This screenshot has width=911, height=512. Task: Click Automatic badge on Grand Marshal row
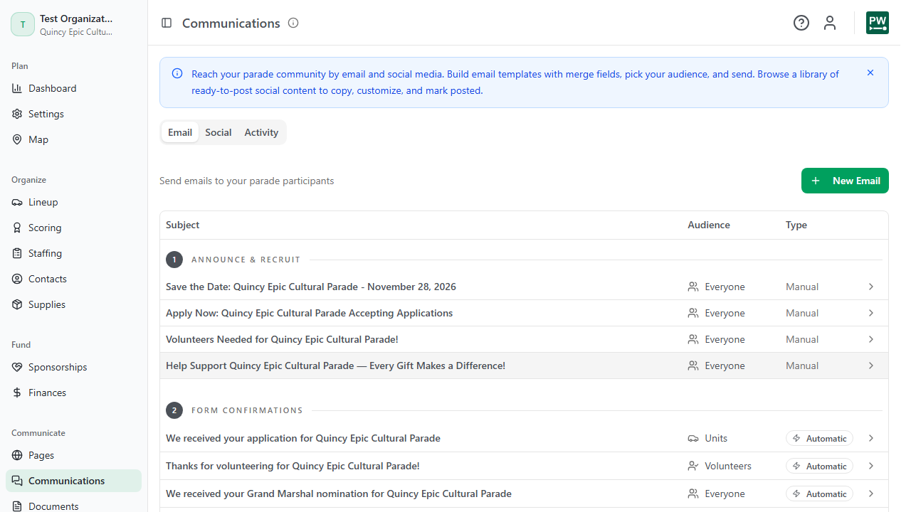[x=819, y=494]
